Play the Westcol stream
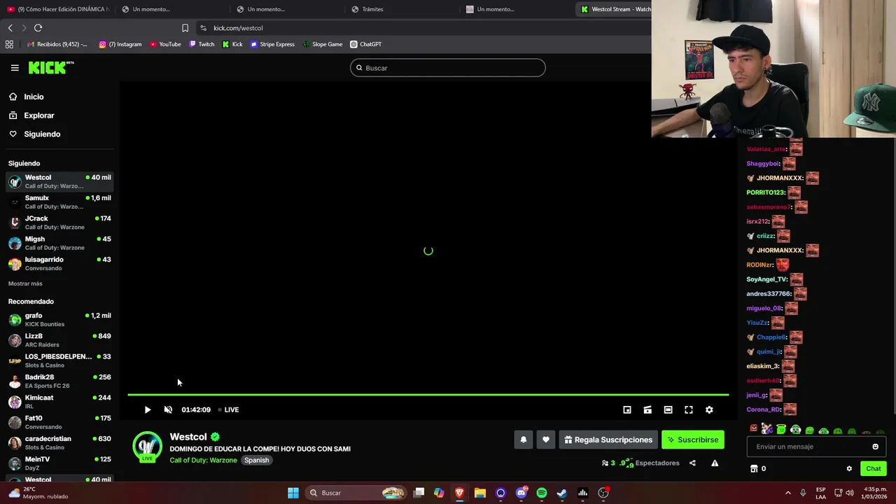Viewport: 896px width, 504px height. (148, 409)
